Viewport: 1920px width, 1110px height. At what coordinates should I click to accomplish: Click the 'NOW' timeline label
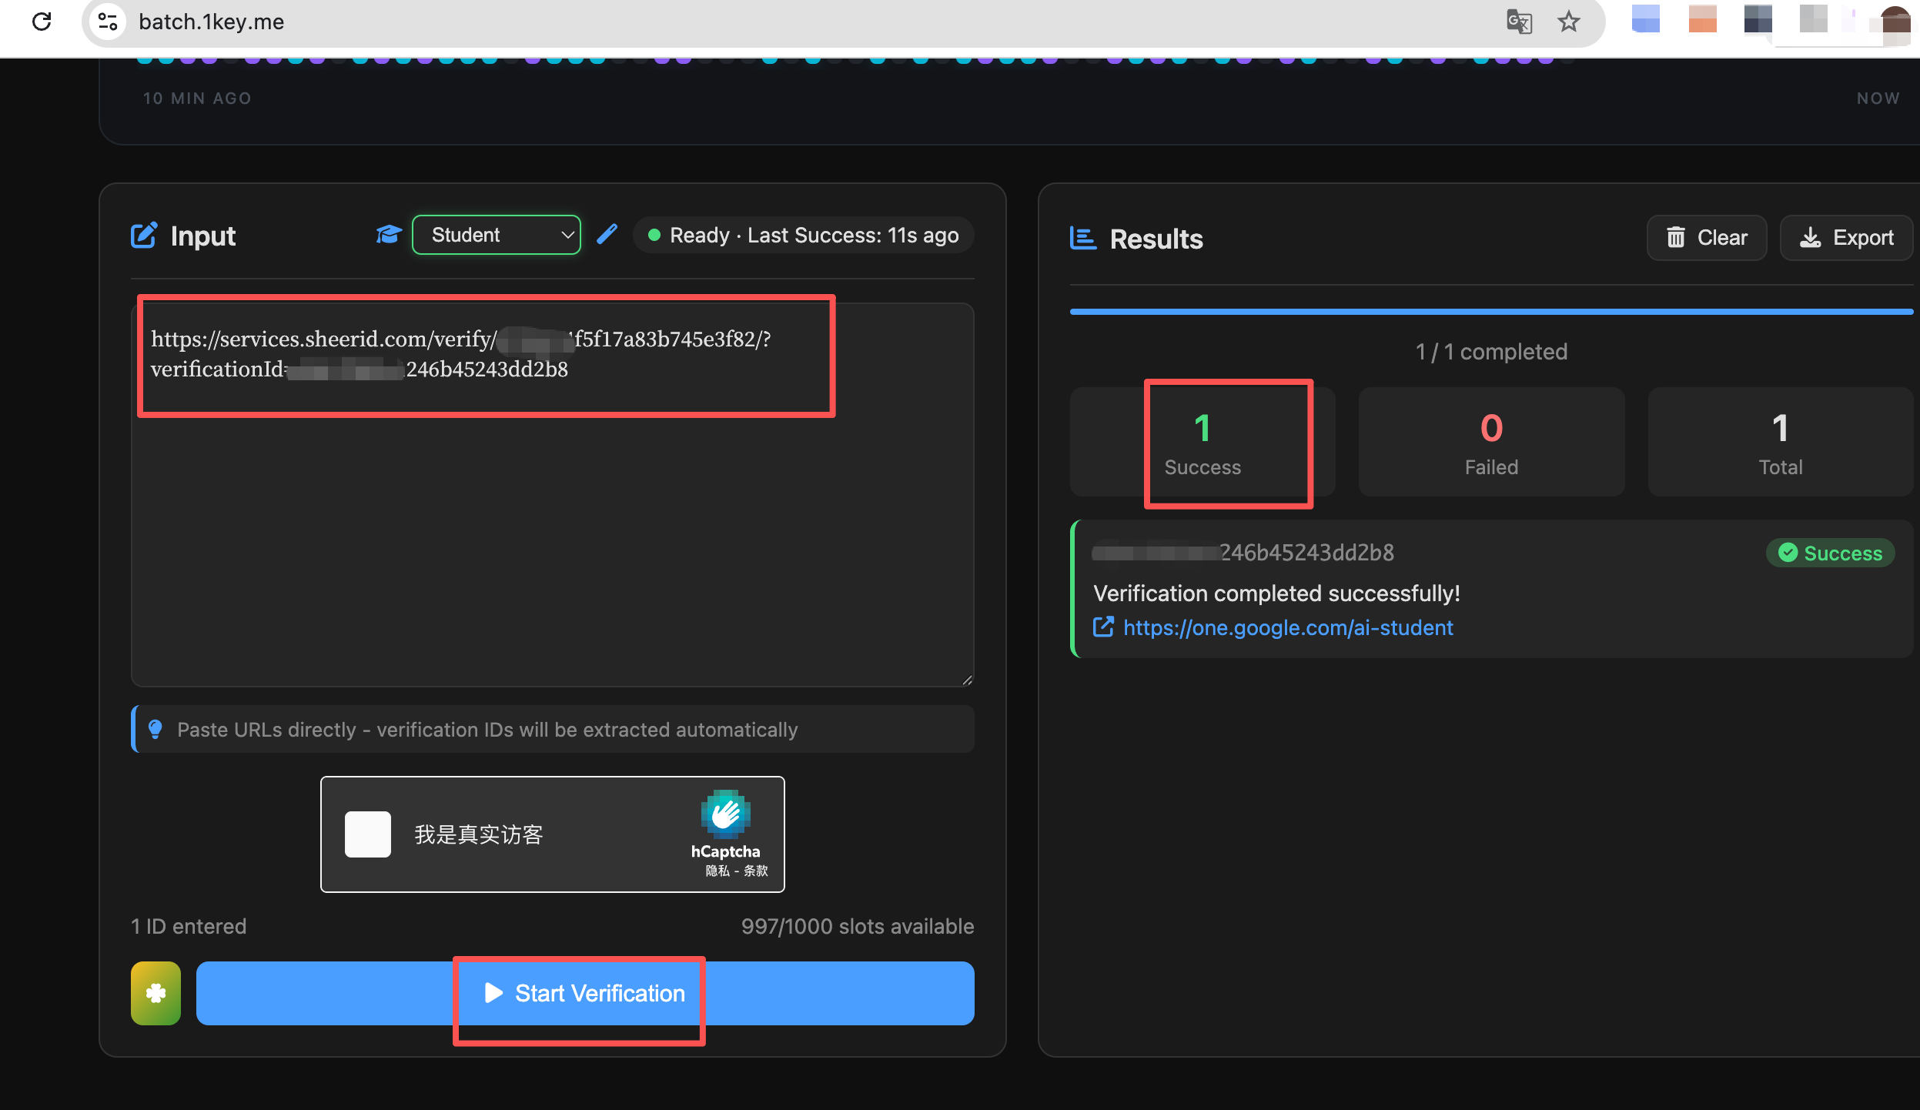[x=1878, y=98]
